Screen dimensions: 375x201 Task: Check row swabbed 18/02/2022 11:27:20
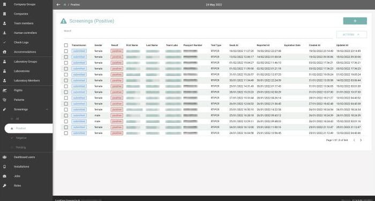pos(66,51)
